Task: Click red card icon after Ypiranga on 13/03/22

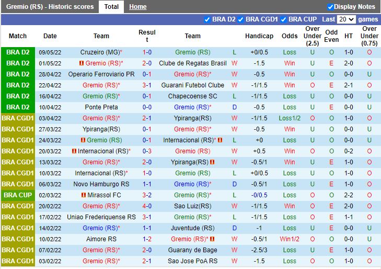Action: 212,162
